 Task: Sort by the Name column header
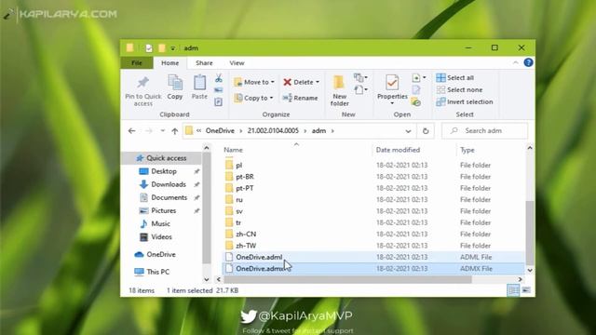pos(233,150)
